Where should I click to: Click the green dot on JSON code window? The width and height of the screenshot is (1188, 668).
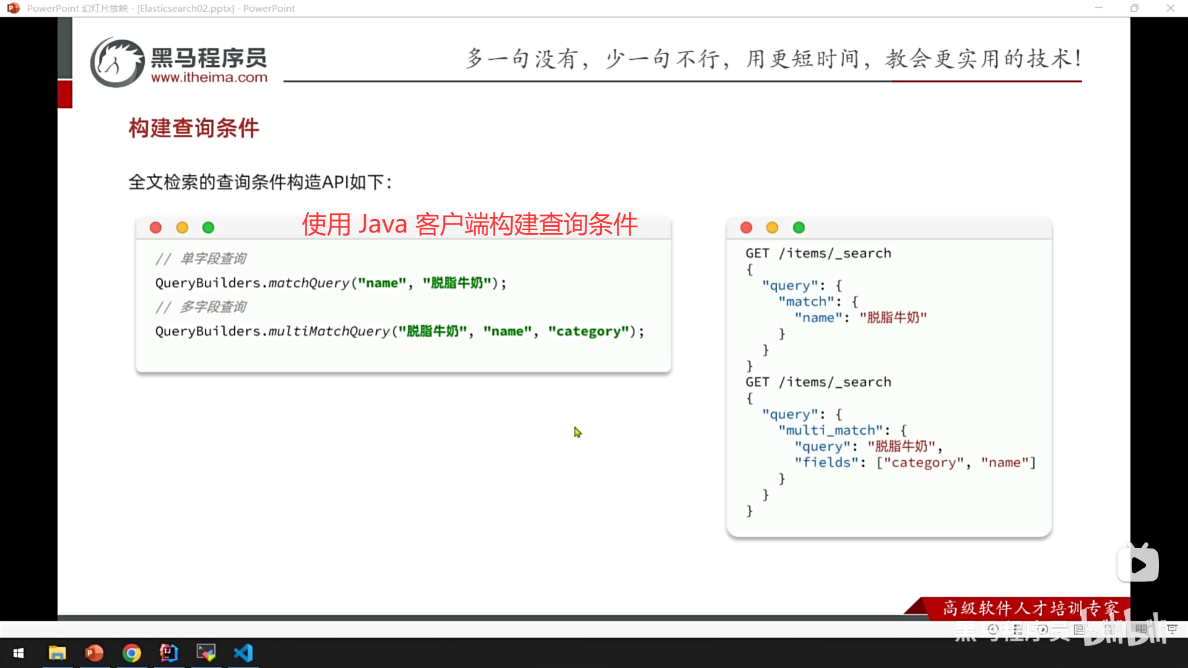[x=799, y=228]
